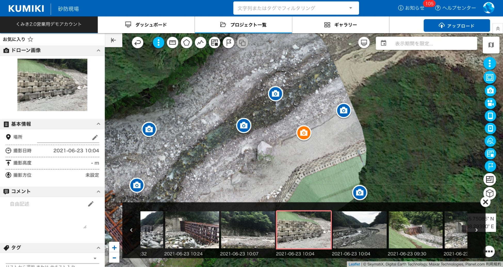Select the flag marker tool in top toolbar
This screenshot has width=503, height=267.
pos(229,43)
